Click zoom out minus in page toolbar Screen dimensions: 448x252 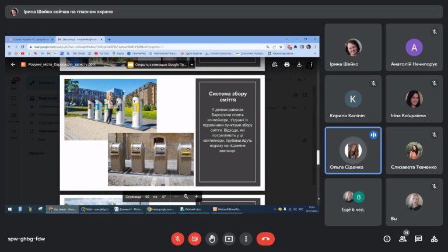pos(176,197)
